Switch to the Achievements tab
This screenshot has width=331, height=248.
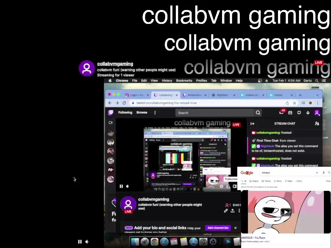tap(194, 95)
